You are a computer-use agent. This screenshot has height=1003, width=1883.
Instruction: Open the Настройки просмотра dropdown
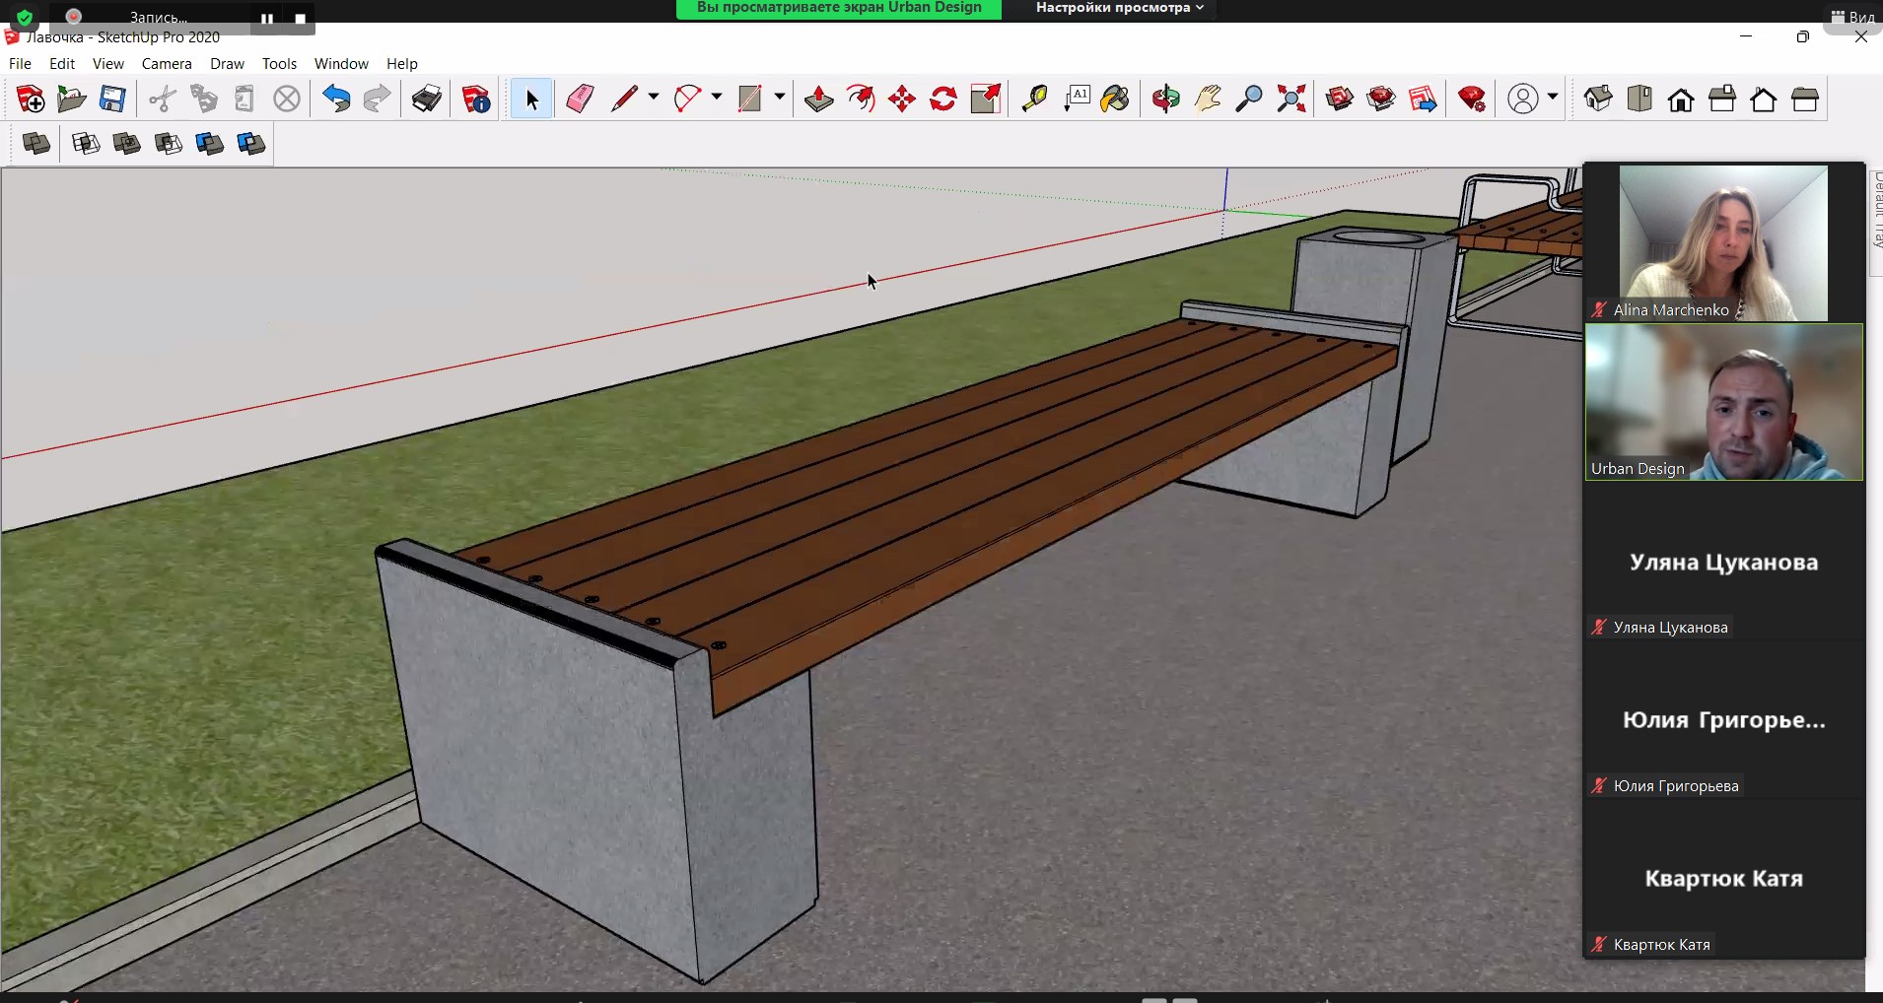[x=1120, y=8]
